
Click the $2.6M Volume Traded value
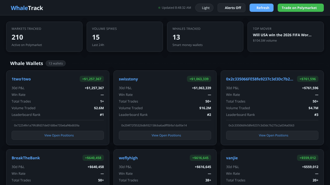tap(99, 108)
